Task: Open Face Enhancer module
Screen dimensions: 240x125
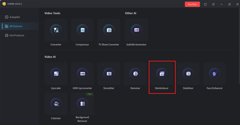Action: click(x=214, y=74)
